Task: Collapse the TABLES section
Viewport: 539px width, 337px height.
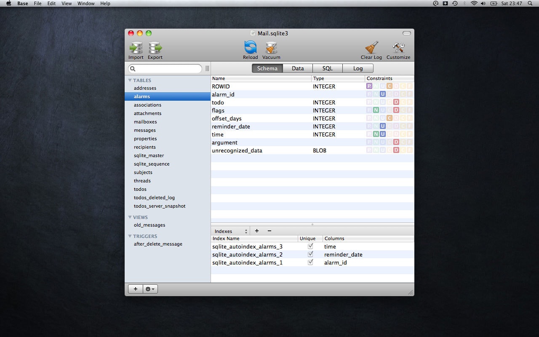Action: (x=130, y=80)
